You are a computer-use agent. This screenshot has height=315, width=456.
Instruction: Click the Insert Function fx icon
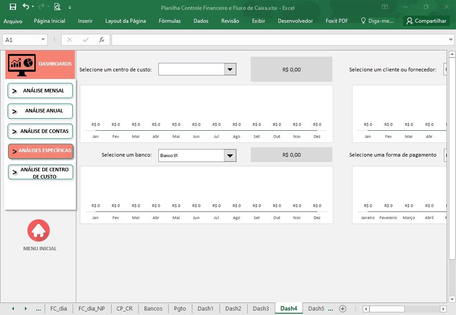tap(101, 40)
